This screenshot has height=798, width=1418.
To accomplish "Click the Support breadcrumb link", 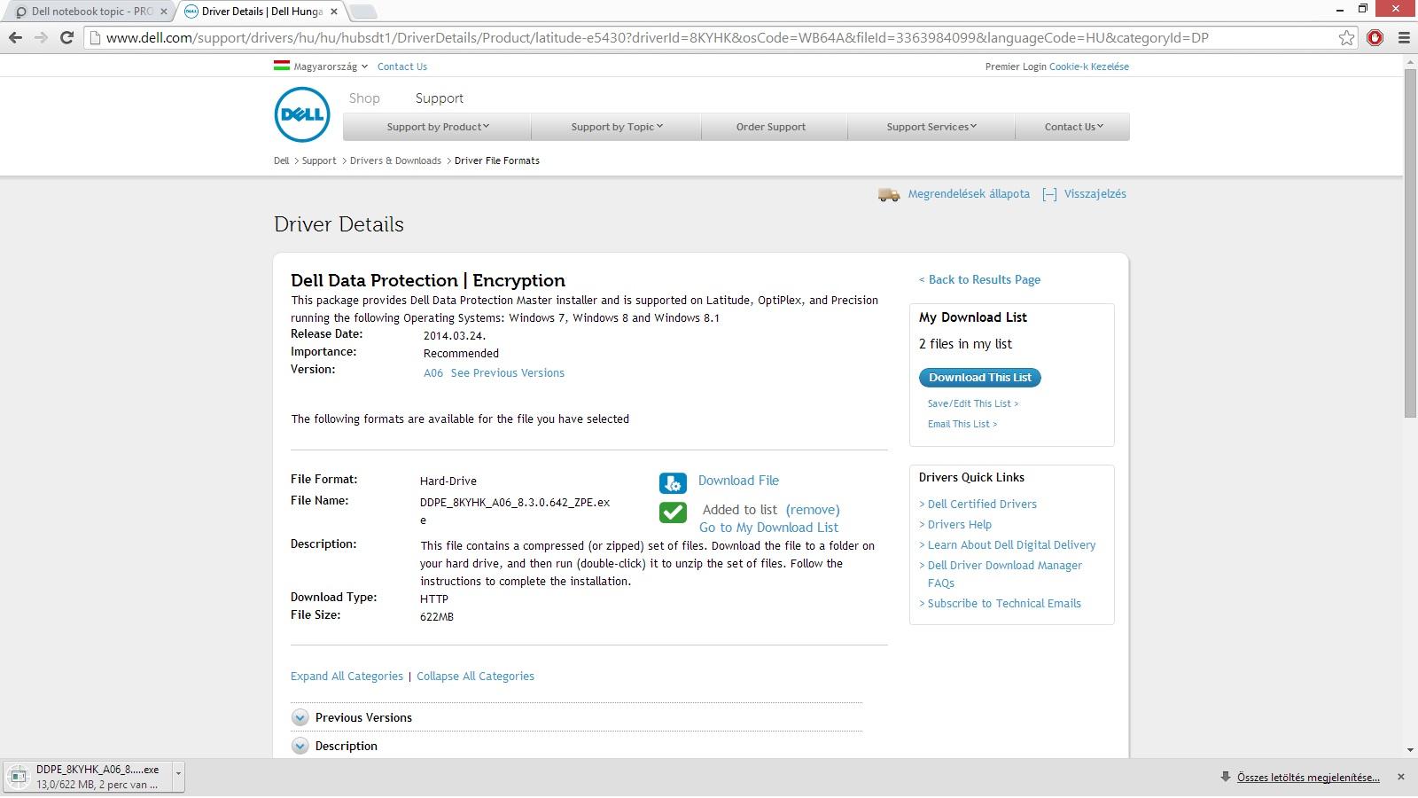I will [319, 160].
